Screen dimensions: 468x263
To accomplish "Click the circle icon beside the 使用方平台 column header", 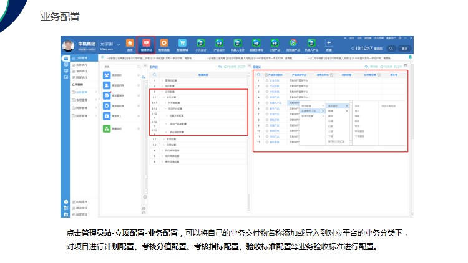I will (331, 75).
